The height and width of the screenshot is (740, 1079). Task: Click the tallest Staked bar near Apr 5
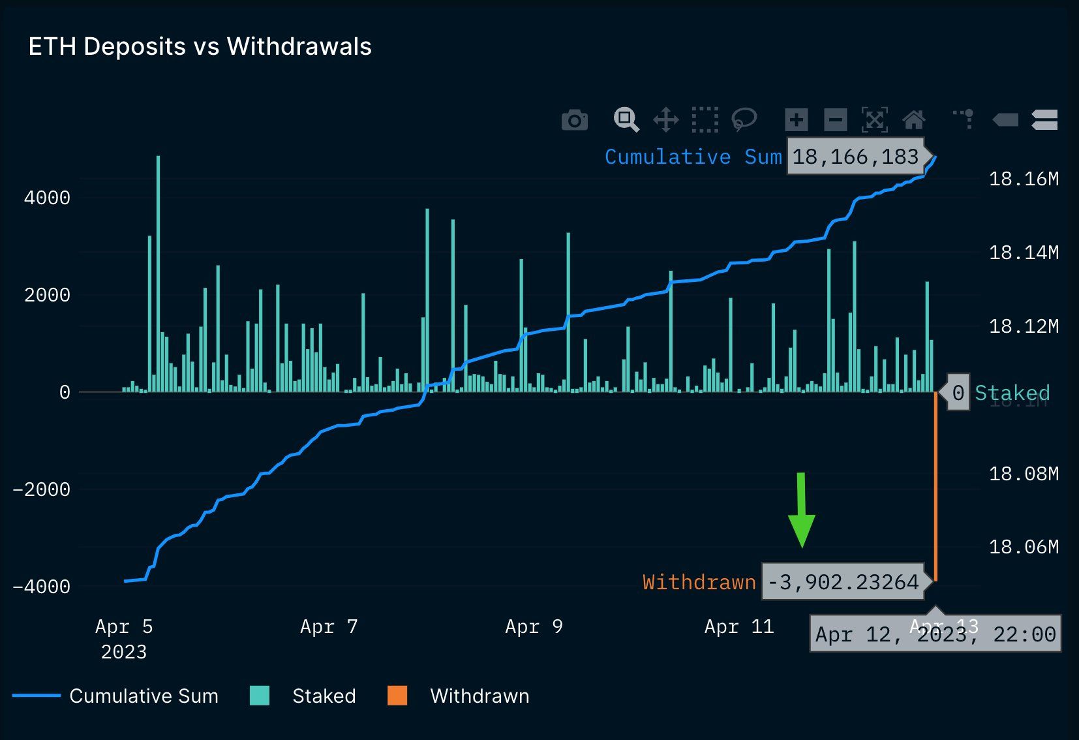tap(158, 273)
